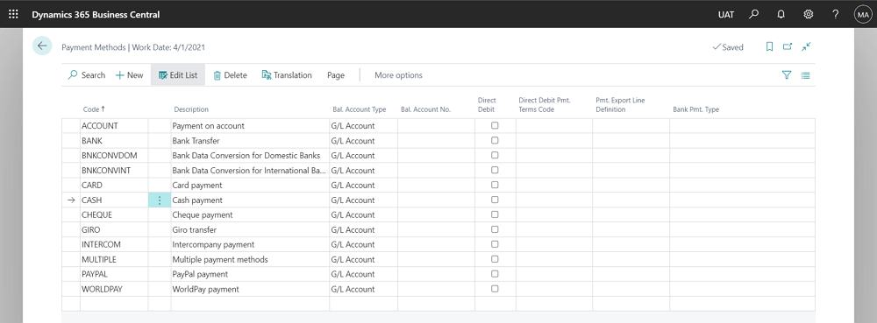This screenshot has width=877, height=323.
Task: Click Bal. Account No. field for CARD
Action: [x=436, y=186]
